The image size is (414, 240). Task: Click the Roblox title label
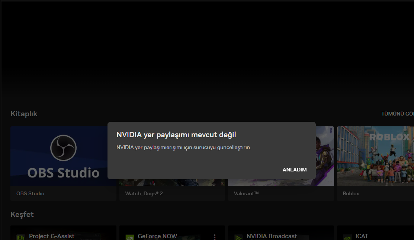(x=351, y=193)
